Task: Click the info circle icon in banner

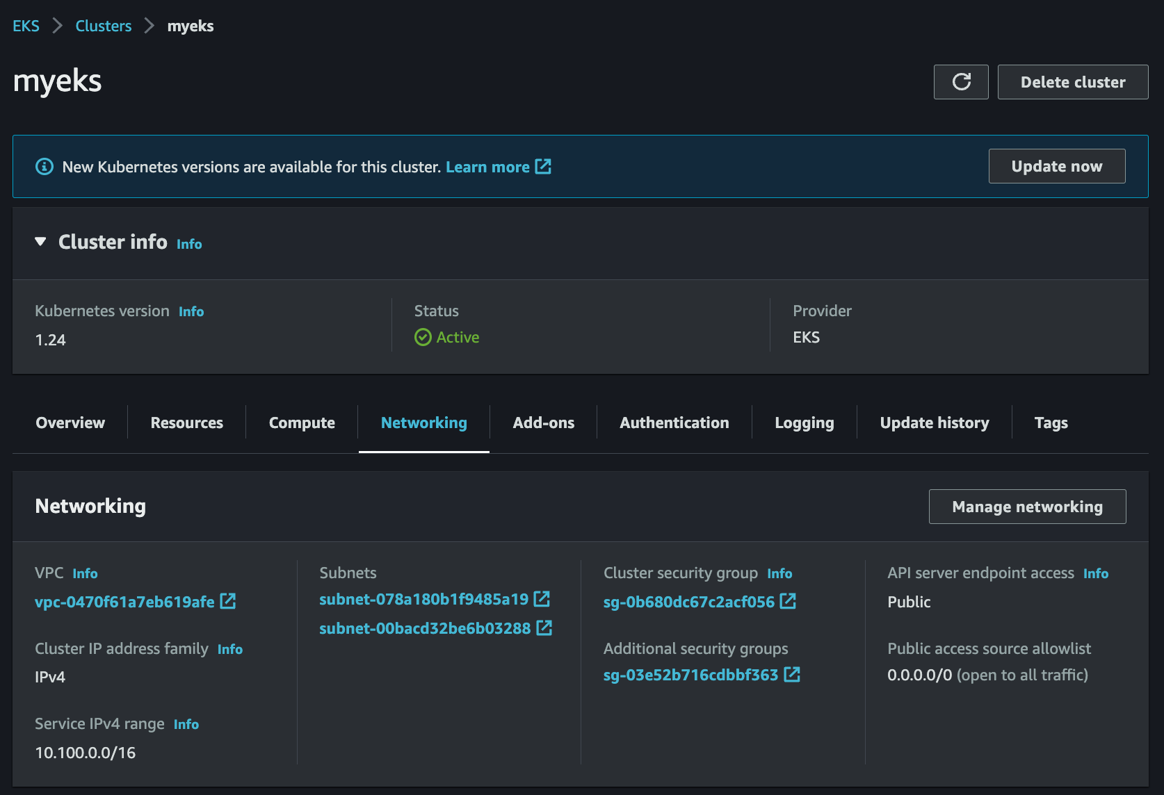Action: click(x=45, y=167)
